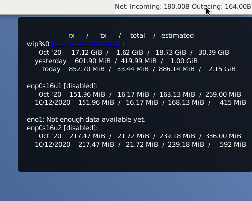Click the 'yesterday' row label
Image resolution: width=252 pixels, height=201 pixels.
pos(50,61)
